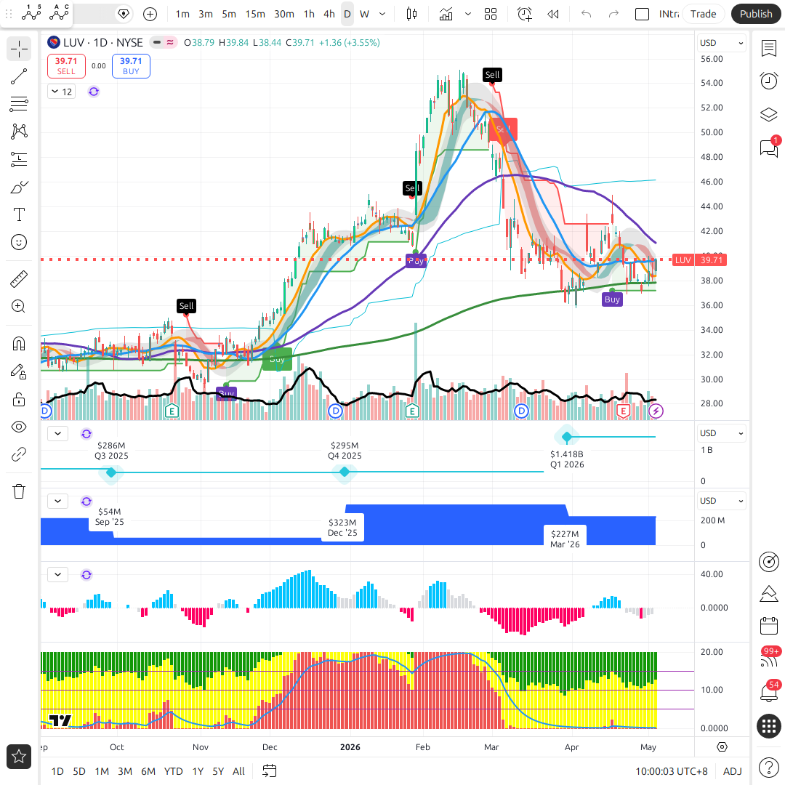The height and width of the screenshot is (785, 785).
Task: Open time axis settings gear icon
Action: click(722, 747)
